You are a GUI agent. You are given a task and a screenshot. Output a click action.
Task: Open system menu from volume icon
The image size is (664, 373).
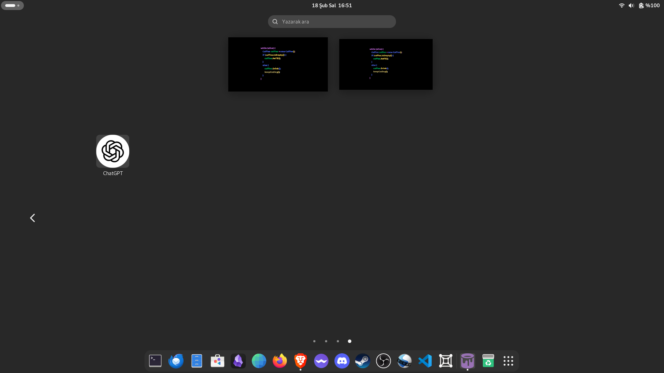631,6
